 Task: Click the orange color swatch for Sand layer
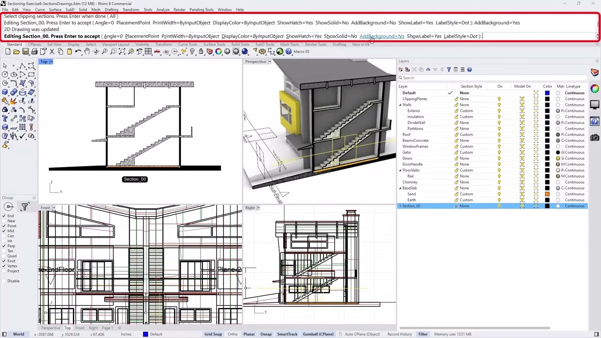[547, 194]
